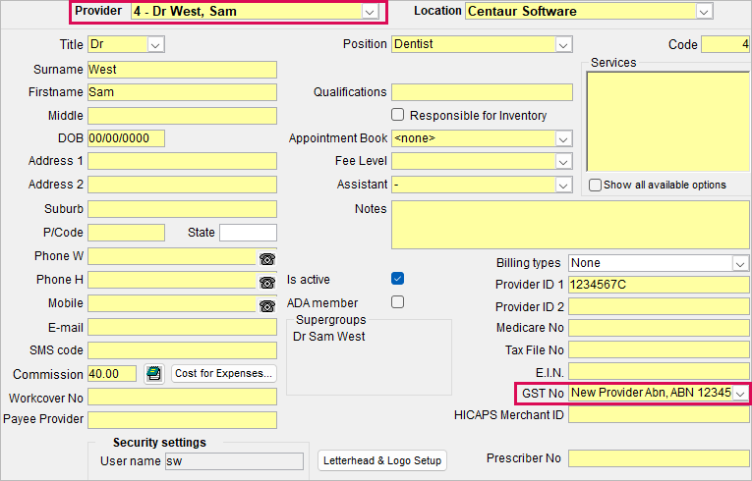Click the Cost for Expenses button

(223, 373)
